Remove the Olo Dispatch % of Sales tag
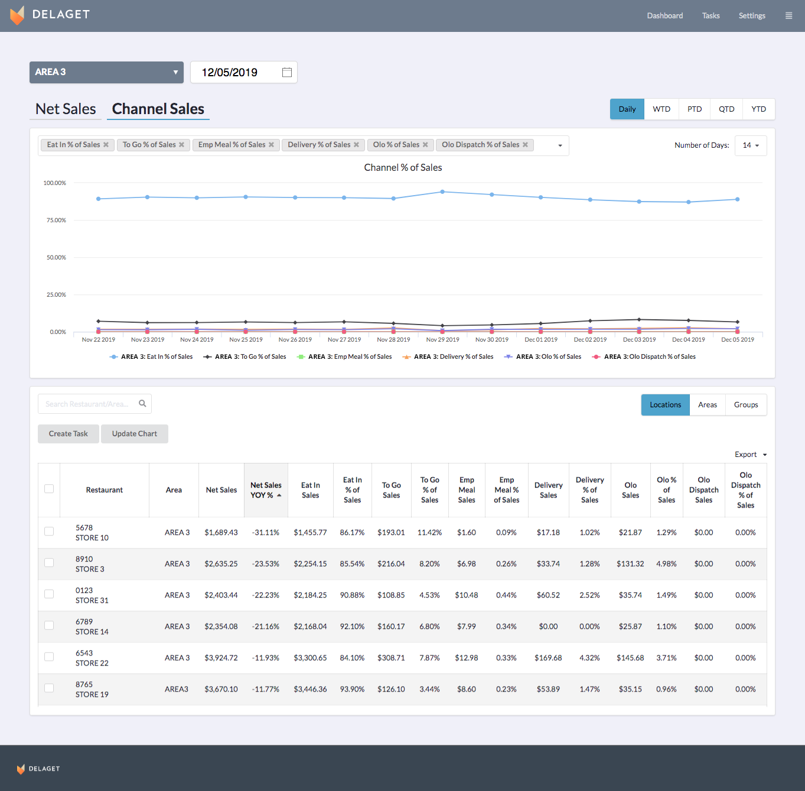Screen dimensions: 805x791 525,145
